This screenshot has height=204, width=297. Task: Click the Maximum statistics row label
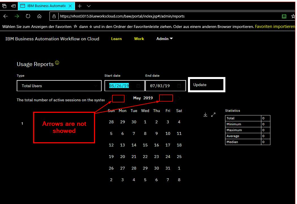pos(234,130)
